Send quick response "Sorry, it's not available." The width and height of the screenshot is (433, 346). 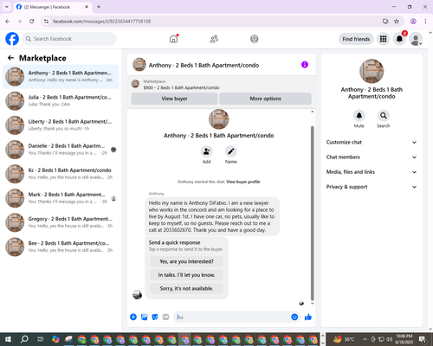click(186, 288)
